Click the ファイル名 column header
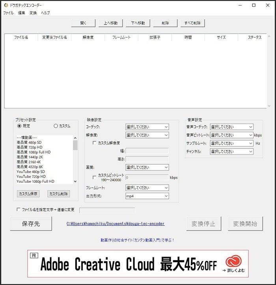 (x=21, y=37)
